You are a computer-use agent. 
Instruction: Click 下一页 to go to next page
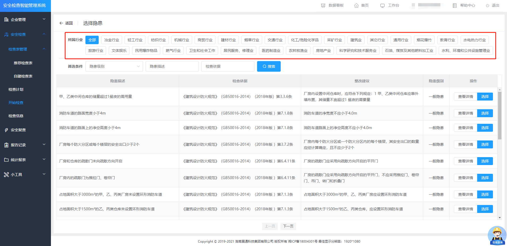coord(288,226)
